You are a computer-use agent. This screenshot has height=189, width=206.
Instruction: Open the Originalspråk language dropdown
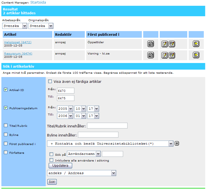(41, 26)
